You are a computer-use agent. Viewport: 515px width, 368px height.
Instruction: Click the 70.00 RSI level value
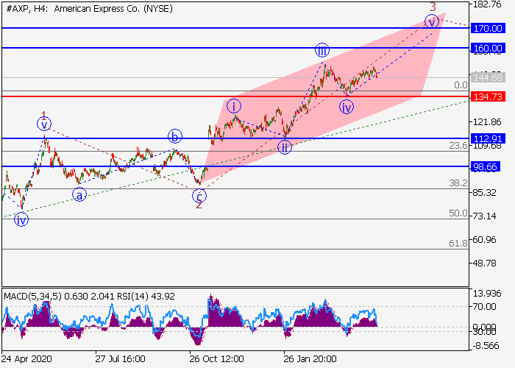(484, 307)
